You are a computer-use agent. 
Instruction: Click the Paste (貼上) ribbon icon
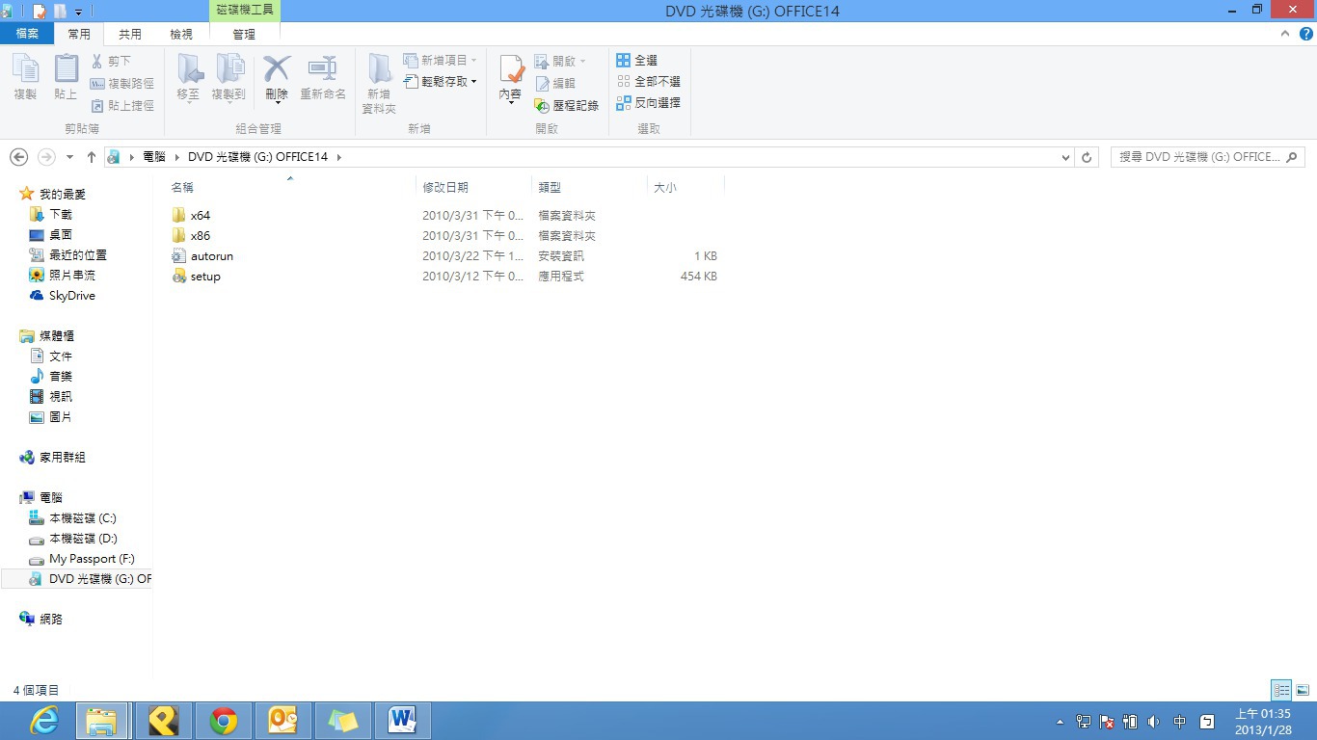66,77
